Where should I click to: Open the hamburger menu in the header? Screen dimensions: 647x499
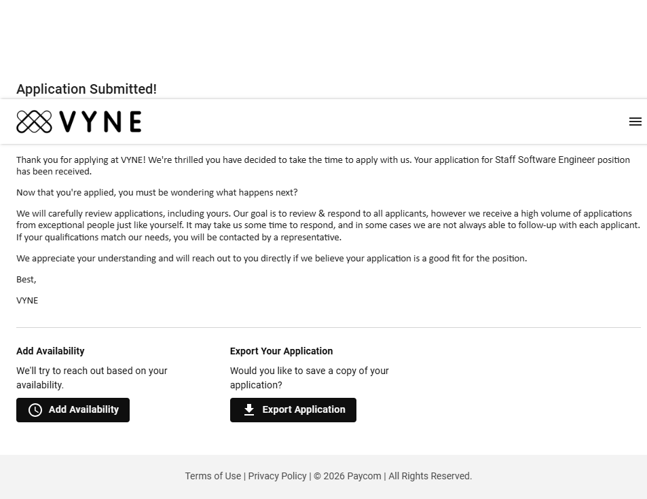tap(635, 122)
